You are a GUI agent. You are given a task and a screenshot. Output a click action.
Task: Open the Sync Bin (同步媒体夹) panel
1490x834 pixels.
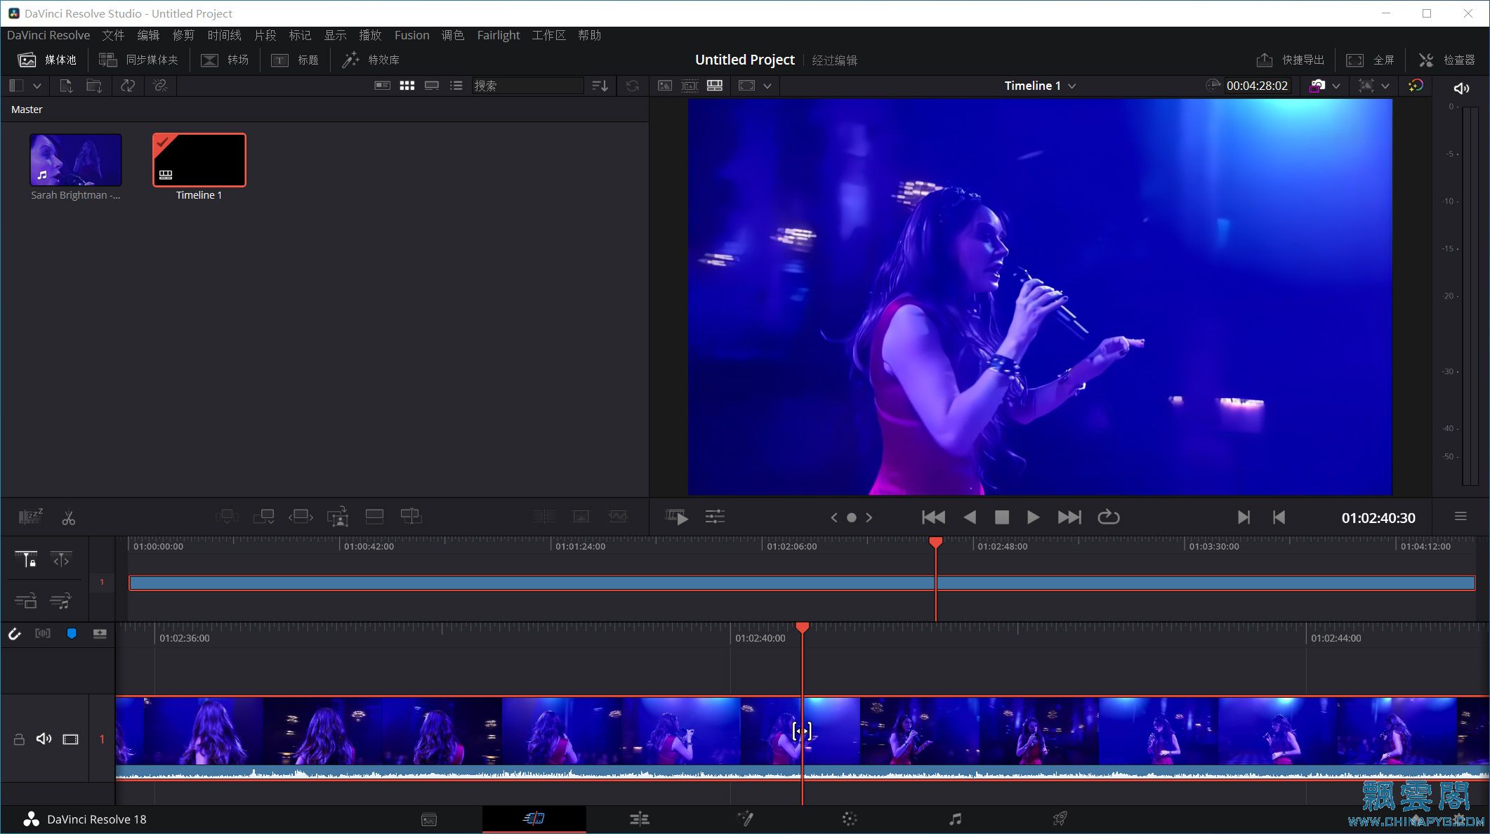point(138,60)
